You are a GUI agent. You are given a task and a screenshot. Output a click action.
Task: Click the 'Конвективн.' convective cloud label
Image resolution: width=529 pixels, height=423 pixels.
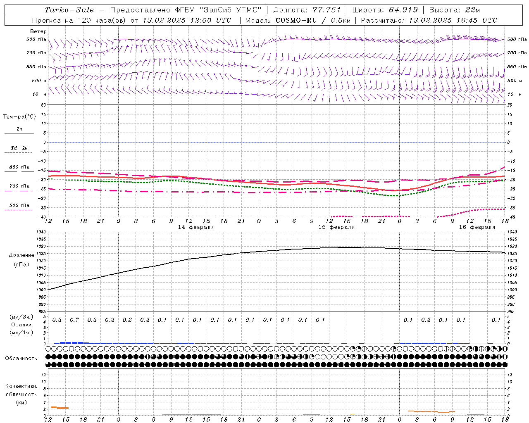21,386
